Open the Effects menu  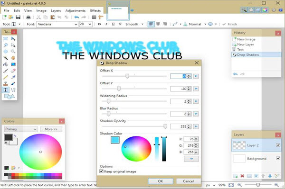click(95, 10)
